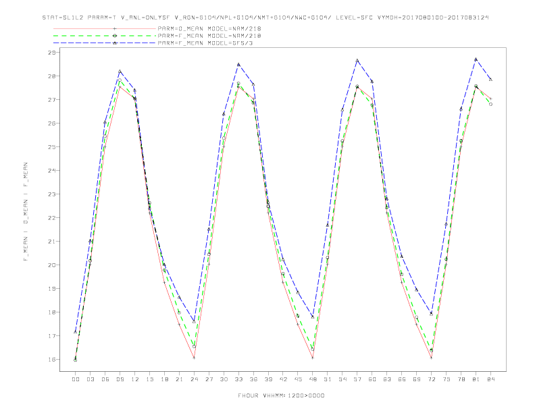The image size is (535, 413).
Task: Click x-axis tick label 03
Action: [90, 379]
